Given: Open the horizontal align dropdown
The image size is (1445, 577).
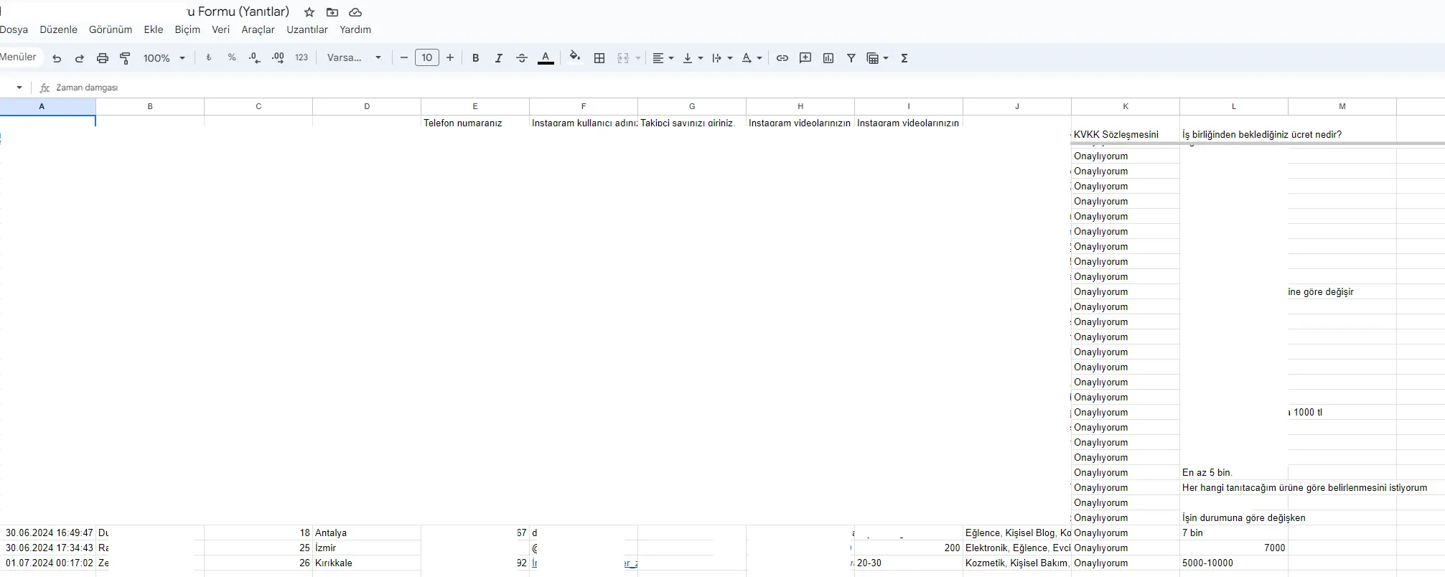Looking at the screenshot, I should [x=663, y=58].
